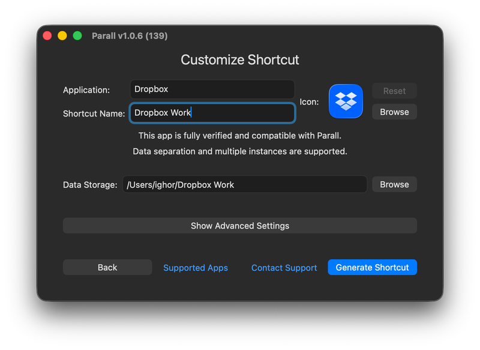Screen dimensions: 480x350
Task: Click the Data Storage label
Action: coord(90,185)
